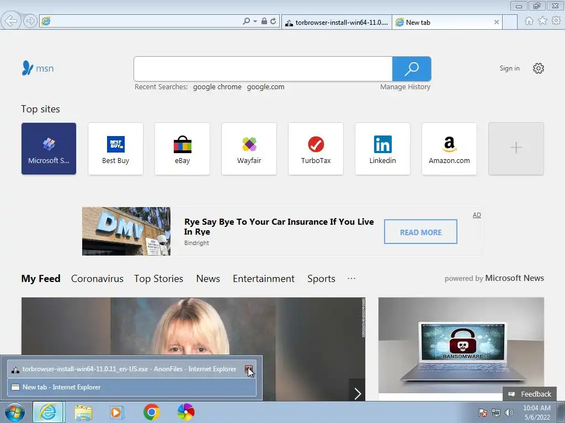Viewport: 565px width, 423px height.
Task: Advance the feed carousel with next arrow
Action: (357, 393)
